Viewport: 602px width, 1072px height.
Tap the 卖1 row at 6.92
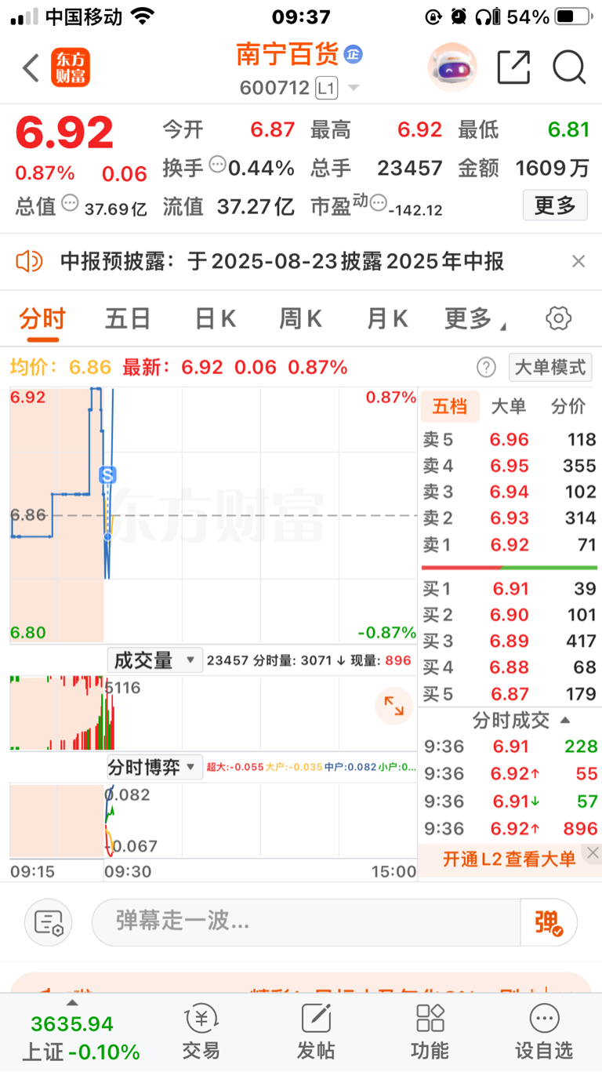(510, 545)
